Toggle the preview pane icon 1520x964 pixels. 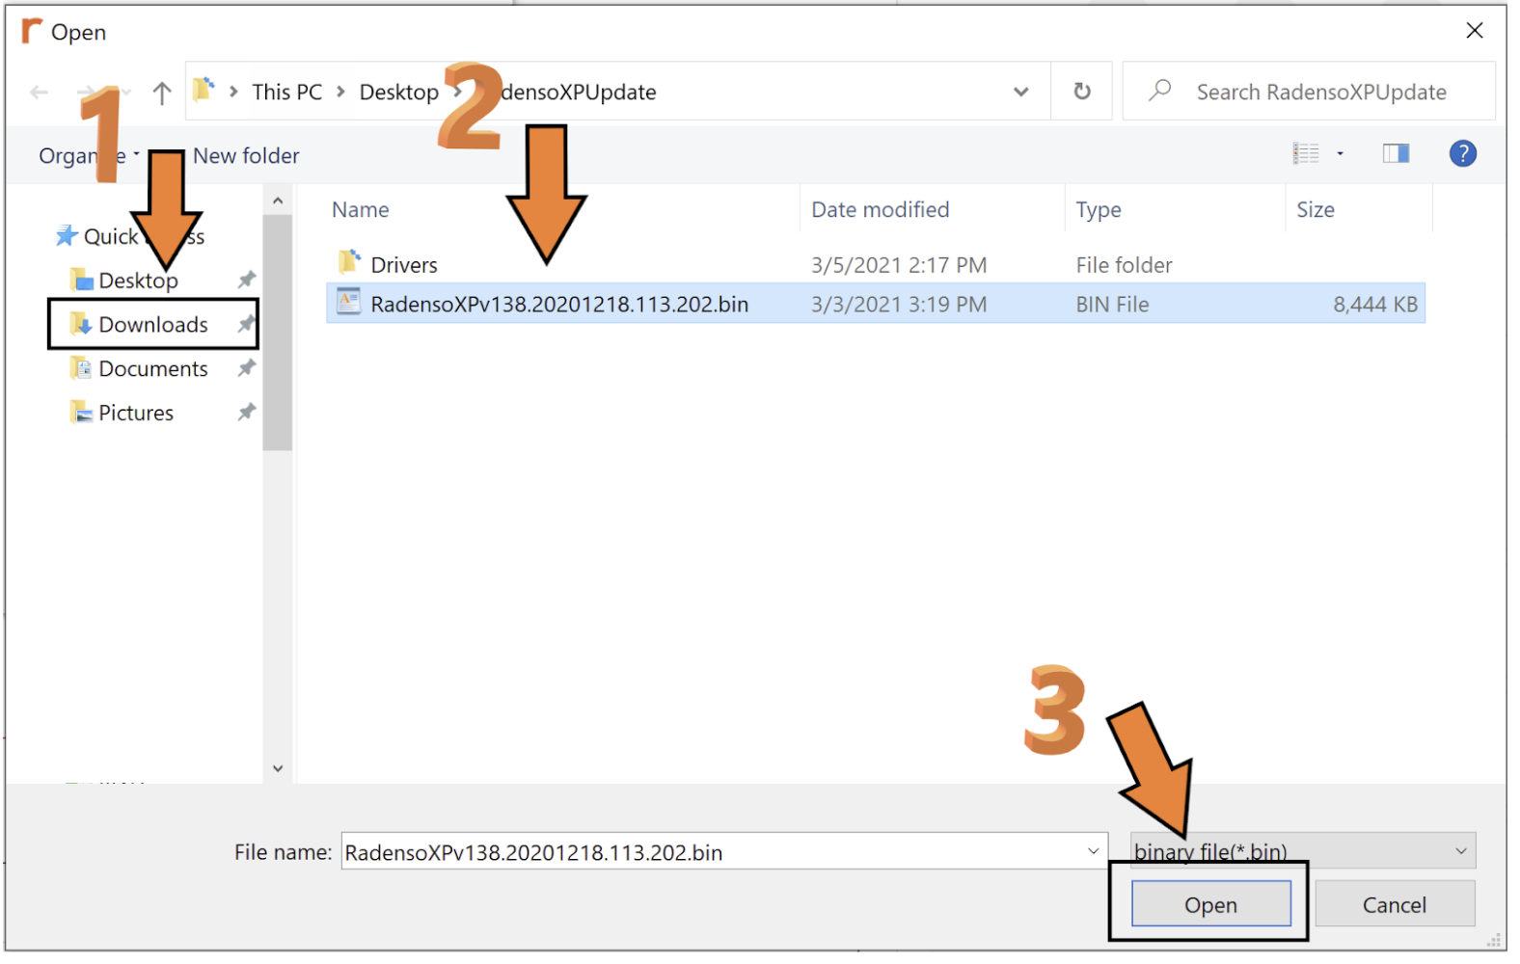(x=1396, y=154)
